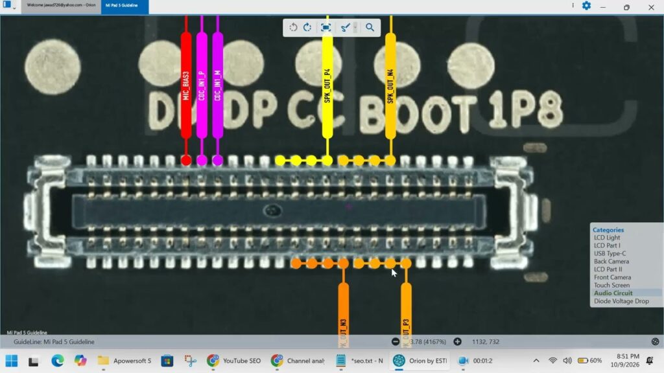Click the zoom value 3.78 (4167%)
The height and width of the screenshot is (373, 664).
[x=428, y=342]
